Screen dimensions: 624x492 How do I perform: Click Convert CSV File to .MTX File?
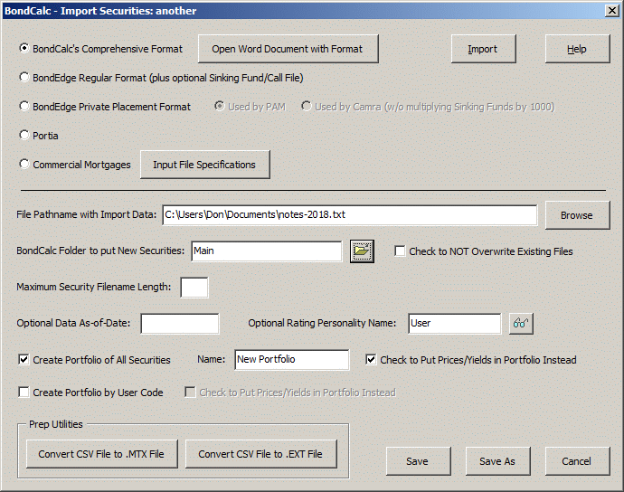tap(101, 454)
